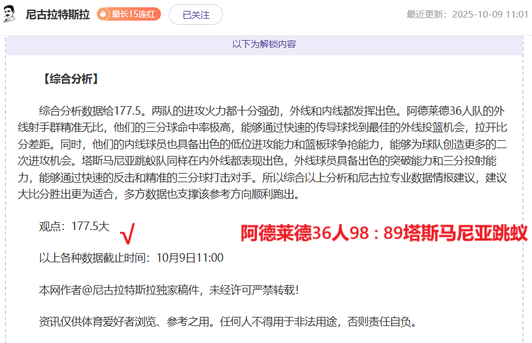This screenshot has width=532, height=343.
Task: Click the 最近更新 timestamp at top right
Action: pos(467,14)
